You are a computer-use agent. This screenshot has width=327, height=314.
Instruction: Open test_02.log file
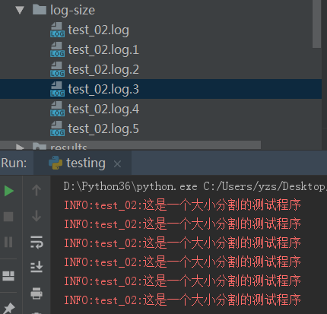tap(98, 30)
